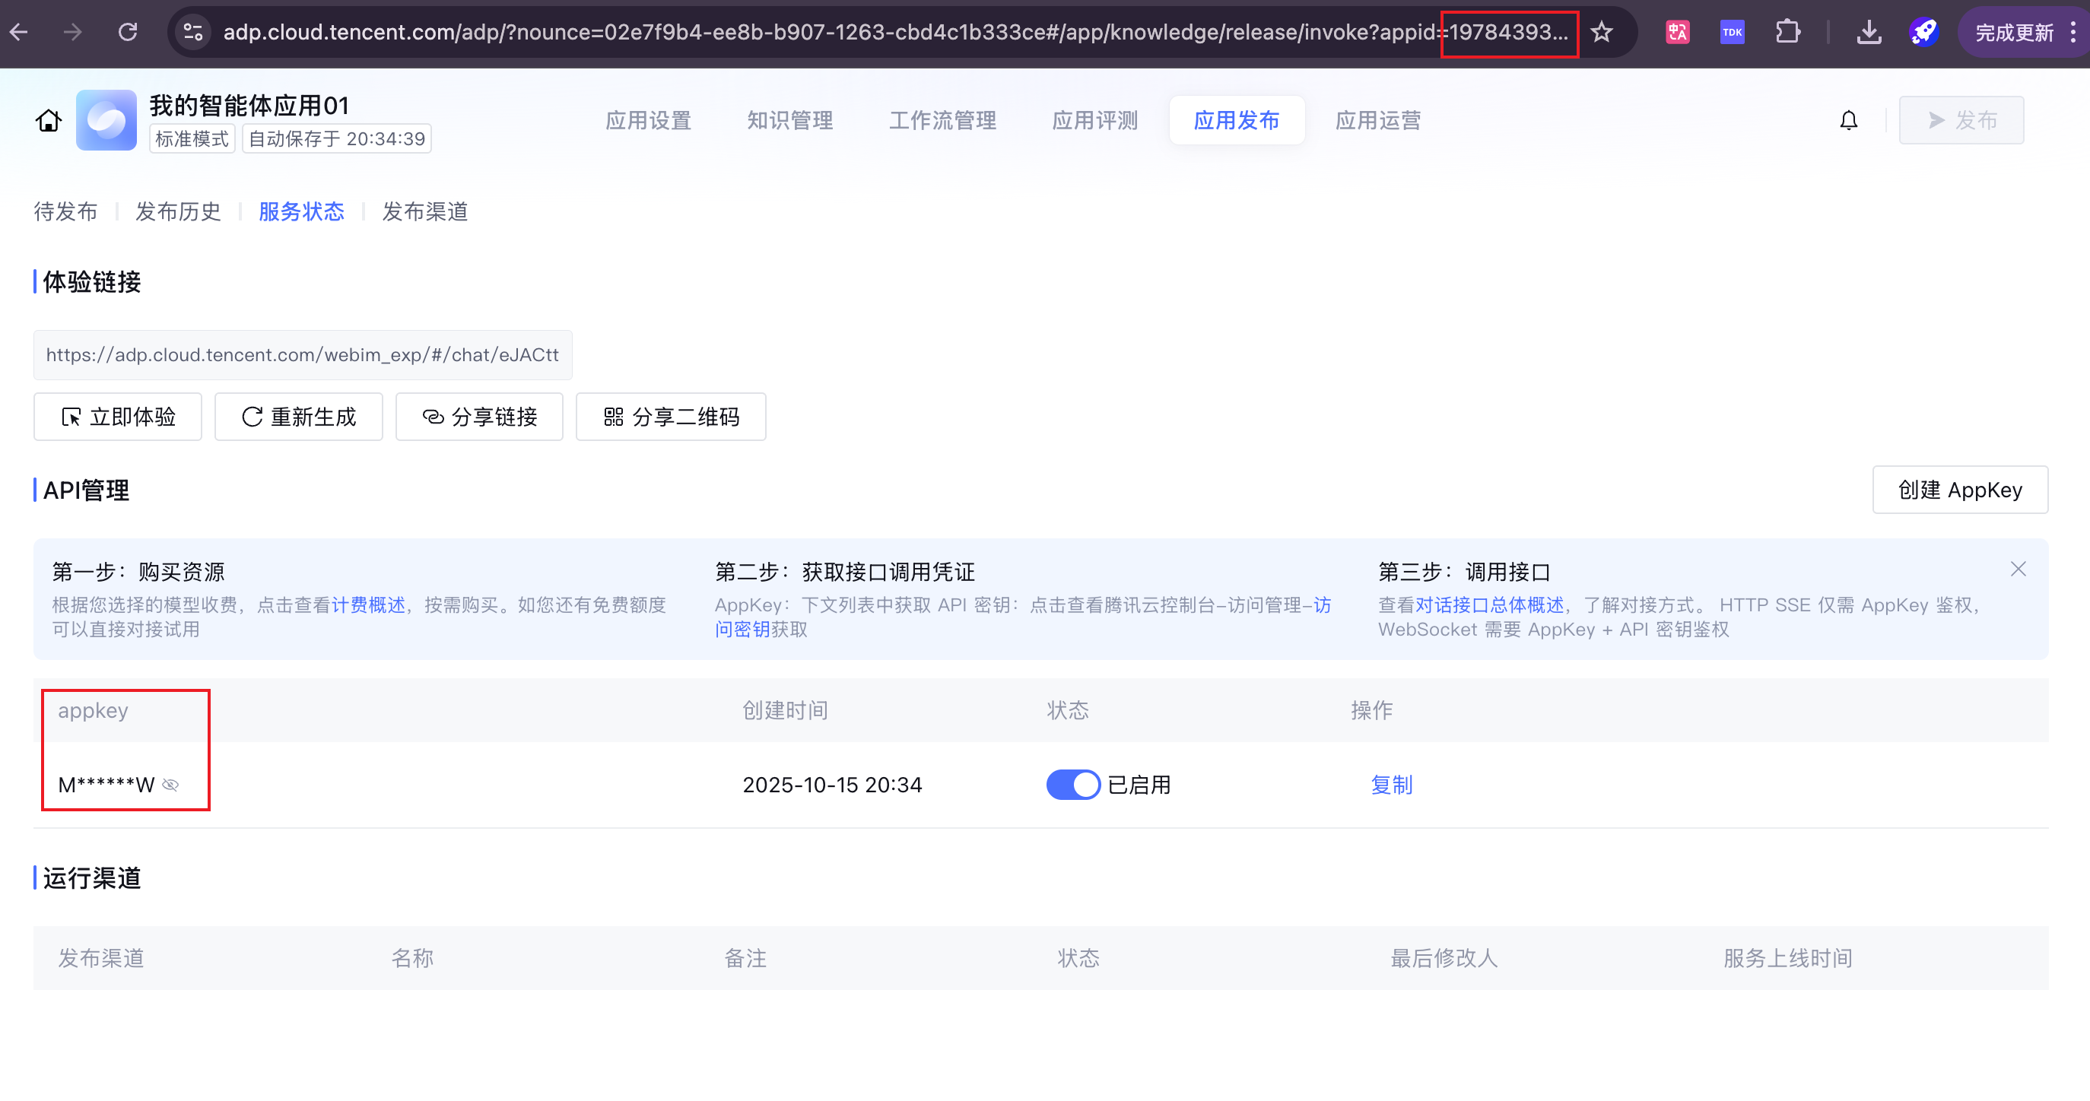
Task: Click the translate extension icon
Action: pyautogui.click(x=1677, y=33)
